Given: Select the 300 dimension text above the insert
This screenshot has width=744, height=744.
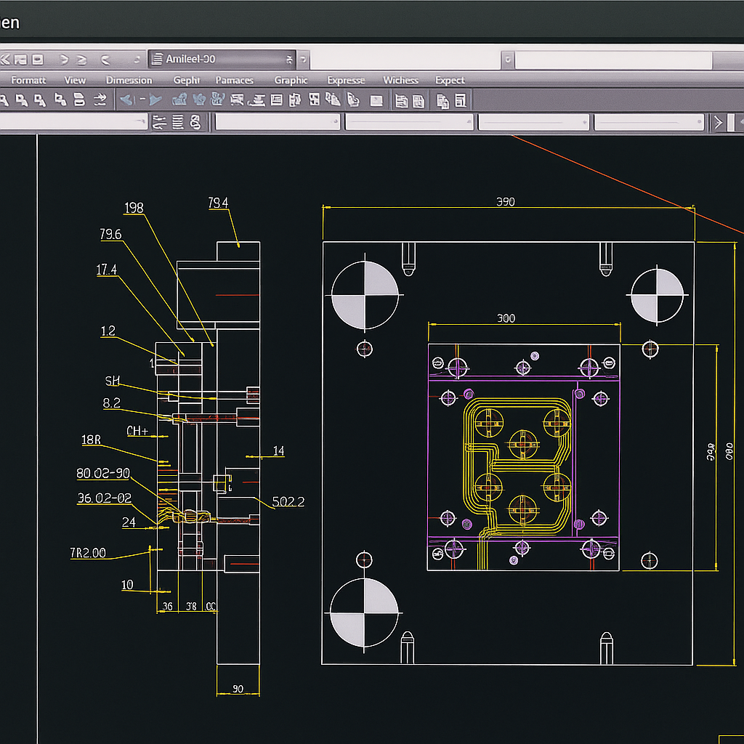Looking at the screenshot, I should (x=506, y=318).
